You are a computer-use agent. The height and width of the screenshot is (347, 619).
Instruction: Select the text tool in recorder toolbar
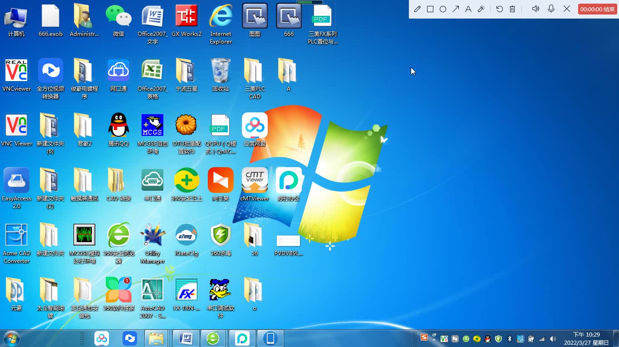tap(468, 9)
